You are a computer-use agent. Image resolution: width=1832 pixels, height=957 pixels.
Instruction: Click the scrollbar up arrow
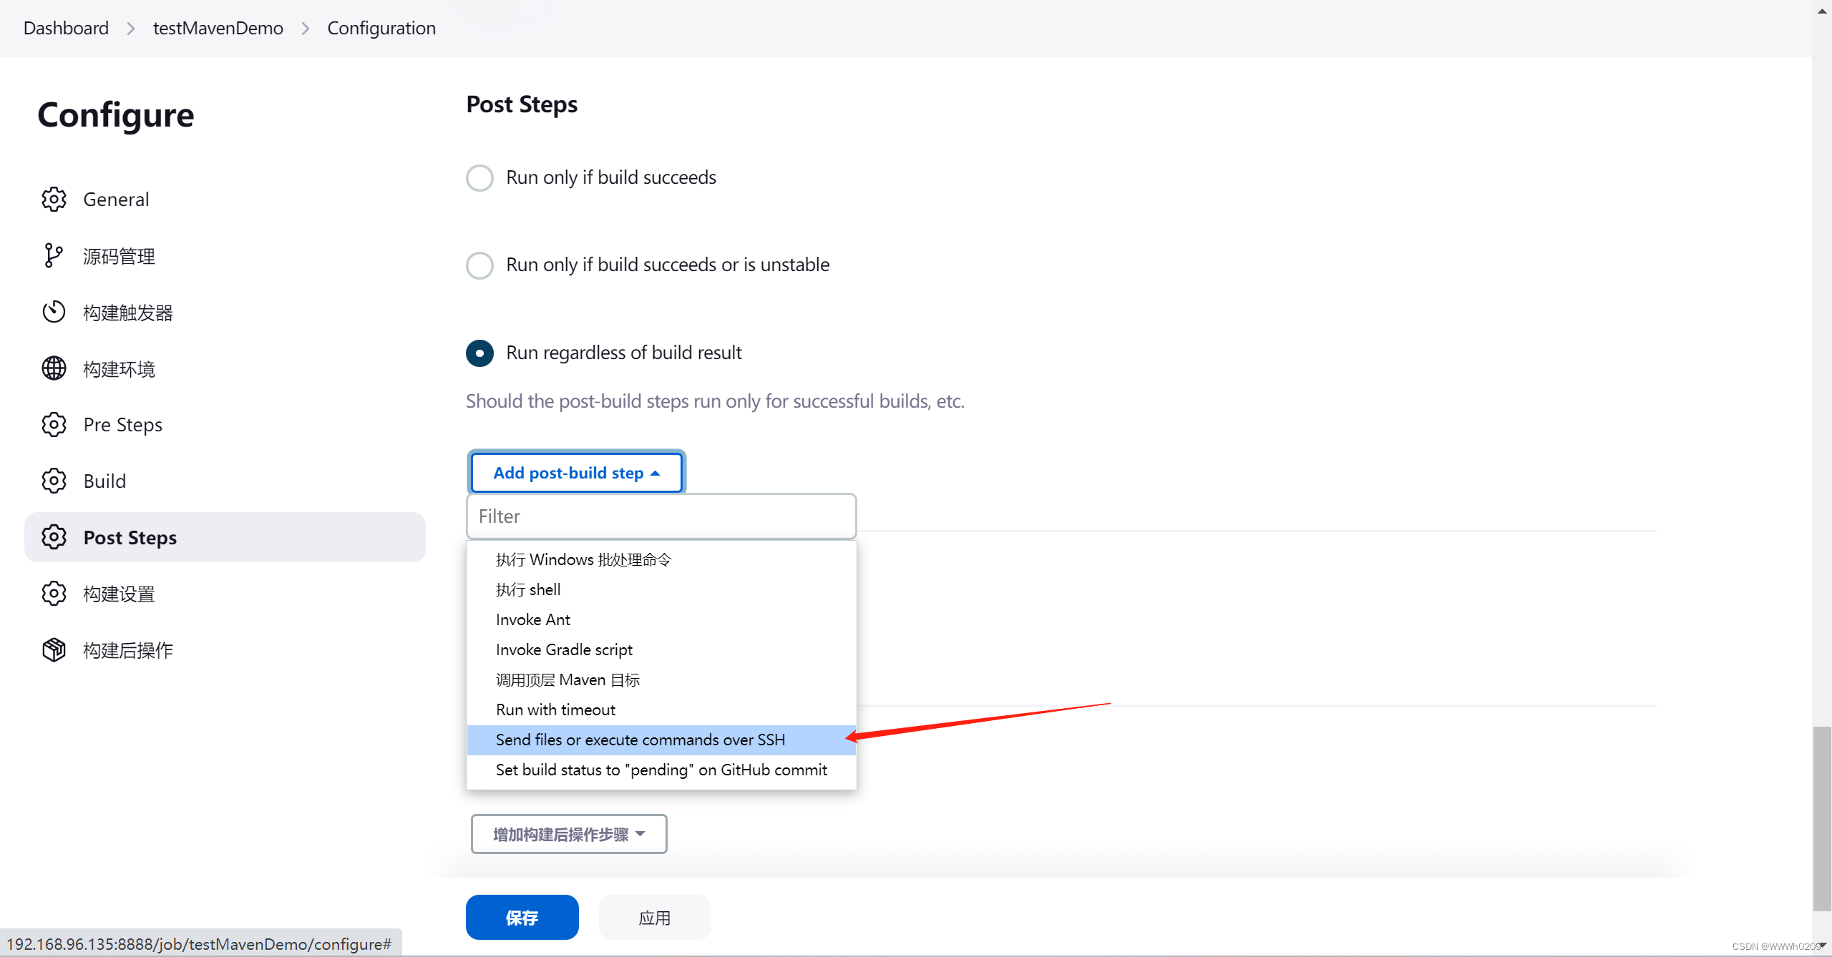[1822, 10]
